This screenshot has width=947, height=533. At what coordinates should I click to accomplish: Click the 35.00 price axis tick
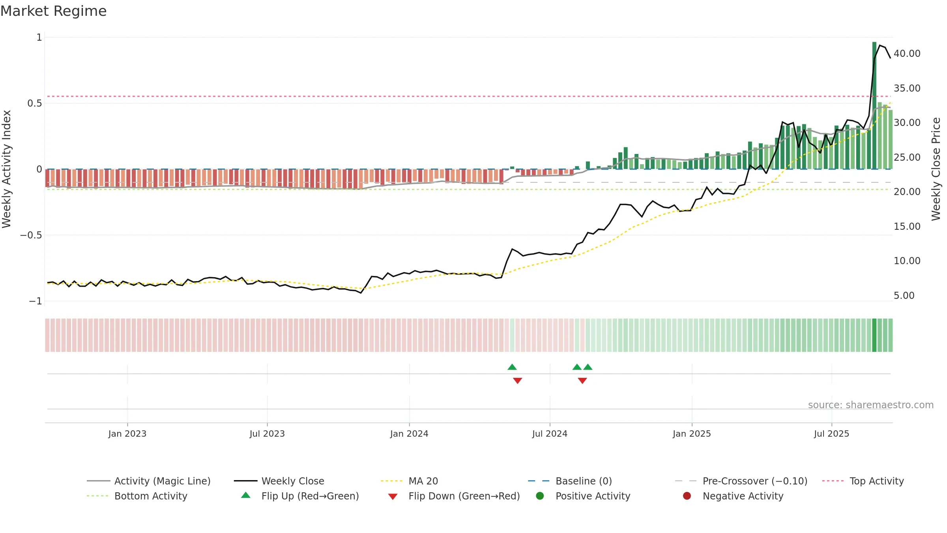907,88
